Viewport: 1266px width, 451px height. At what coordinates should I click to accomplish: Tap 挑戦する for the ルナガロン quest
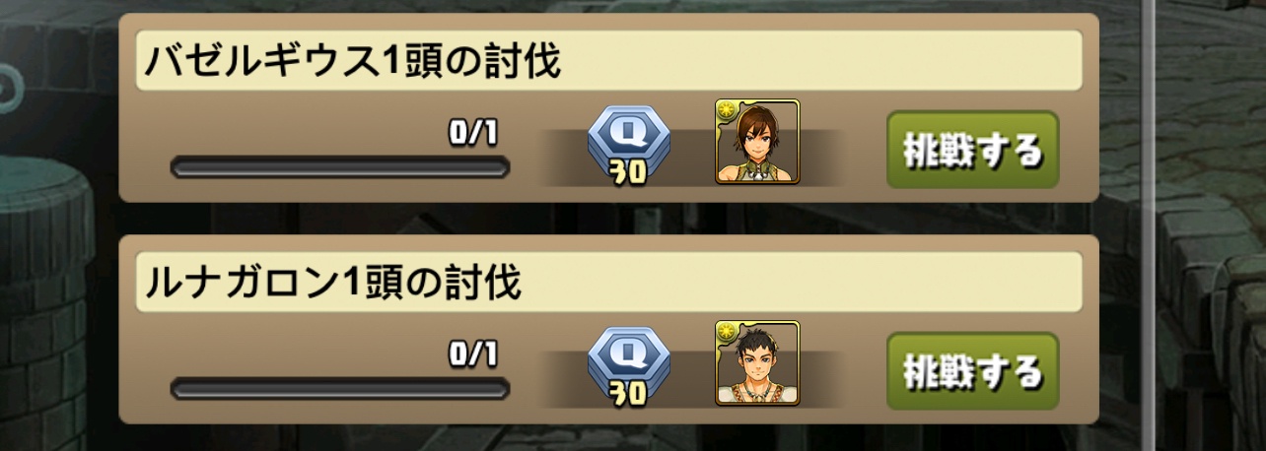click(x=972, y=372)
